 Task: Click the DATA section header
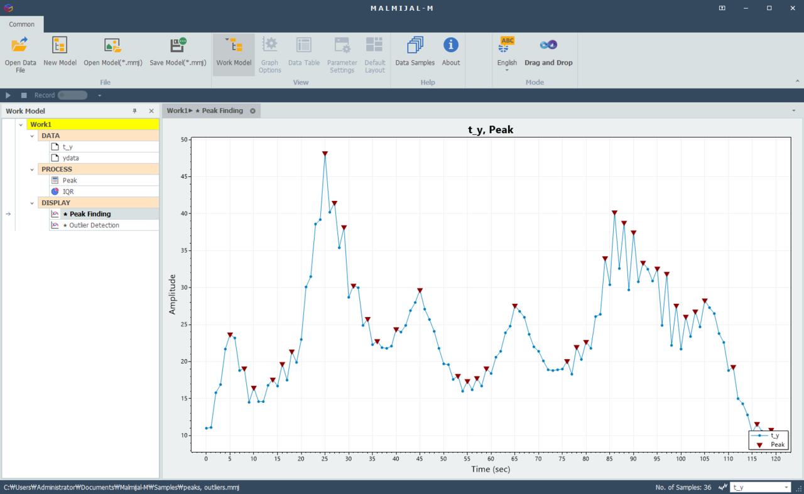point(99,136)
